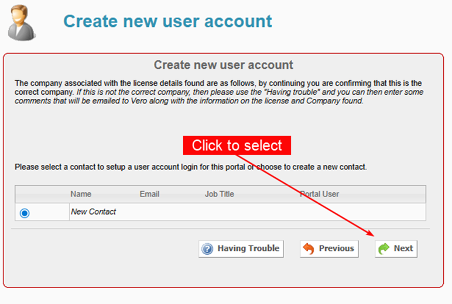The image size is (452, 304).
Task: Click the Job Title column header
Action: click(x=219, y=194)
